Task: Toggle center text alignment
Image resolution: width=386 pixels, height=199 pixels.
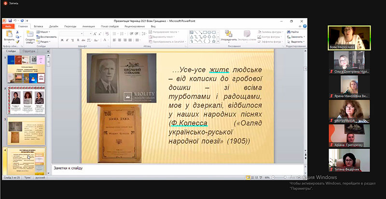Action: [119, 40]
